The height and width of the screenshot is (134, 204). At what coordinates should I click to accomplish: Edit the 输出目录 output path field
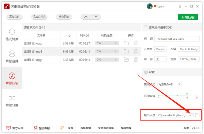pyautogui.click(x=171, y=115)
